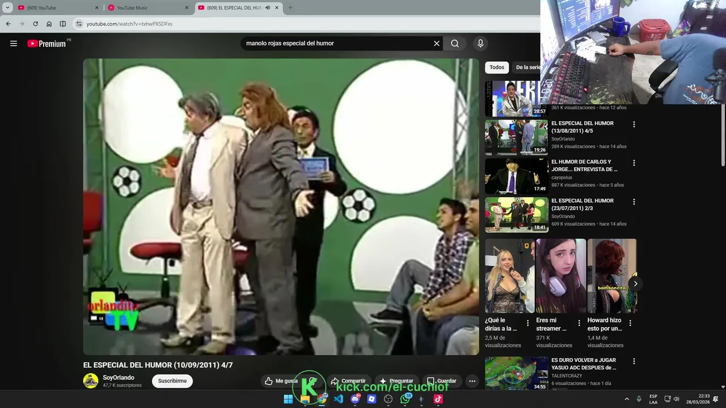Clear the YouTube search box text
The height and width of the screenshot is (408, 726).
(437, 44)
